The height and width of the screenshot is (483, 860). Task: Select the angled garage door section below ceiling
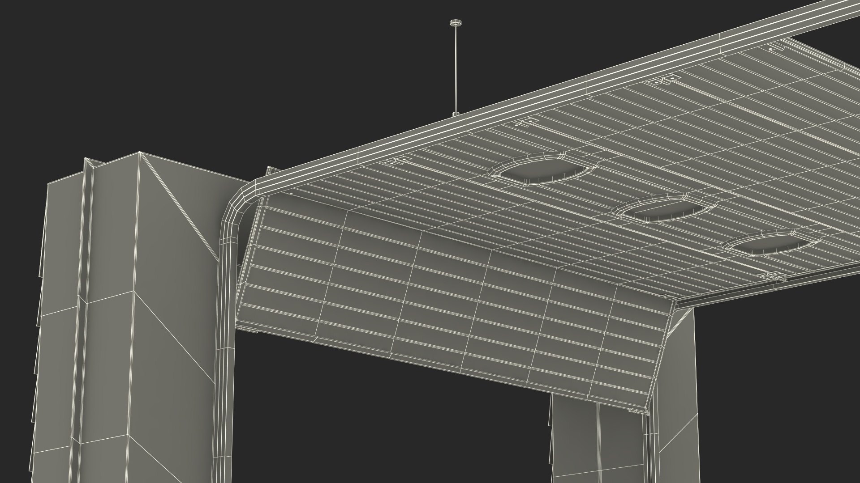click(448, 304)
